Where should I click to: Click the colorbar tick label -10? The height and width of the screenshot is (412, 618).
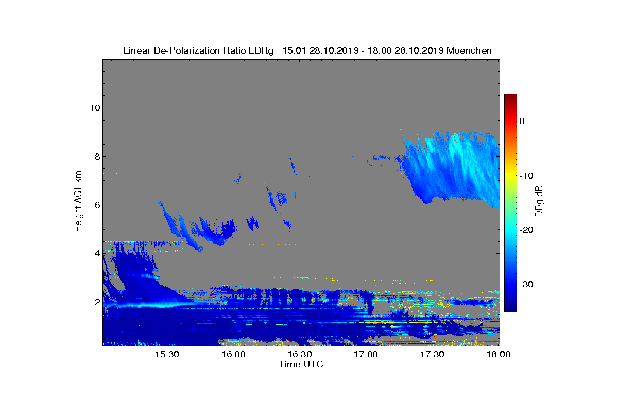[x=526, y=176]
